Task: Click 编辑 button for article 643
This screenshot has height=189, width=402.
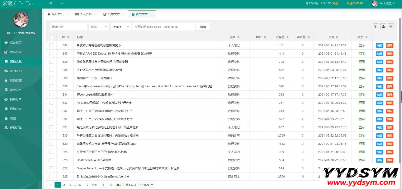Action: point(379,46)
